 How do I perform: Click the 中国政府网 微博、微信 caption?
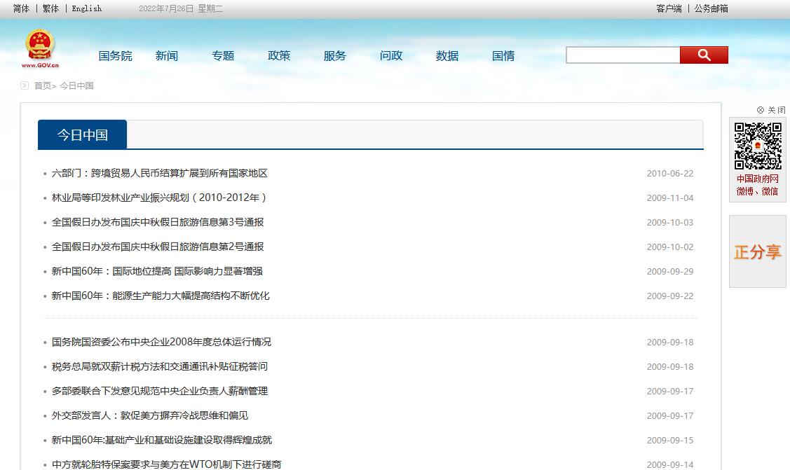click(x=757, y=185)
